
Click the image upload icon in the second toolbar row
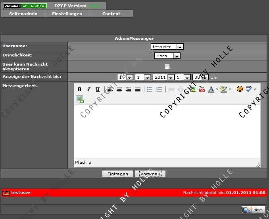[x=80, y=99]
